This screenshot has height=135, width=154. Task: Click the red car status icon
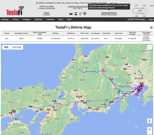click(76, 14)
